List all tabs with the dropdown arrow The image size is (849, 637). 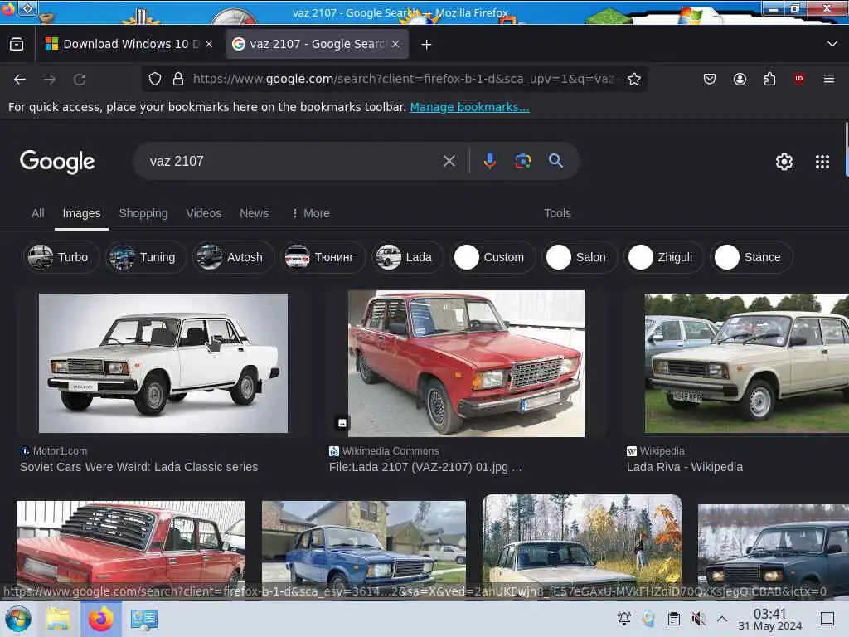pyautogui.click(x=832, y=44)
